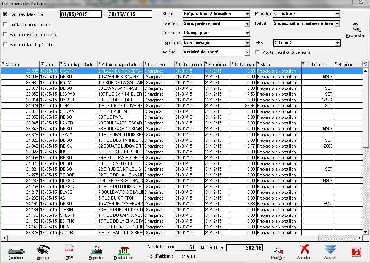Open the Aperçu eye preview icon

[x=43, y=250]
